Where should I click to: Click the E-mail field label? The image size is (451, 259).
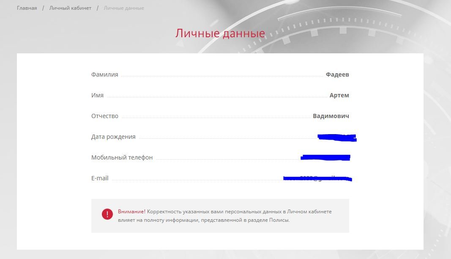coord(100,179)
